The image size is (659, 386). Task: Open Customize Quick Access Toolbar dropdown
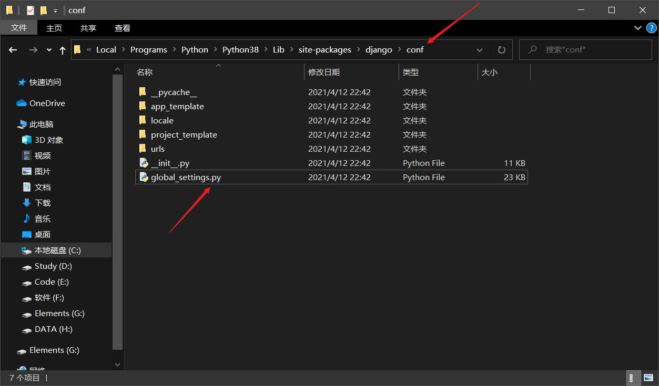point(55,11)
